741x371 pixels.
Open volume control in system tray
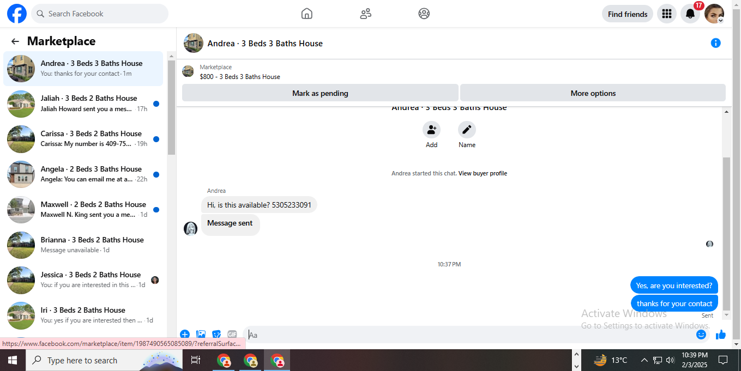670,360
